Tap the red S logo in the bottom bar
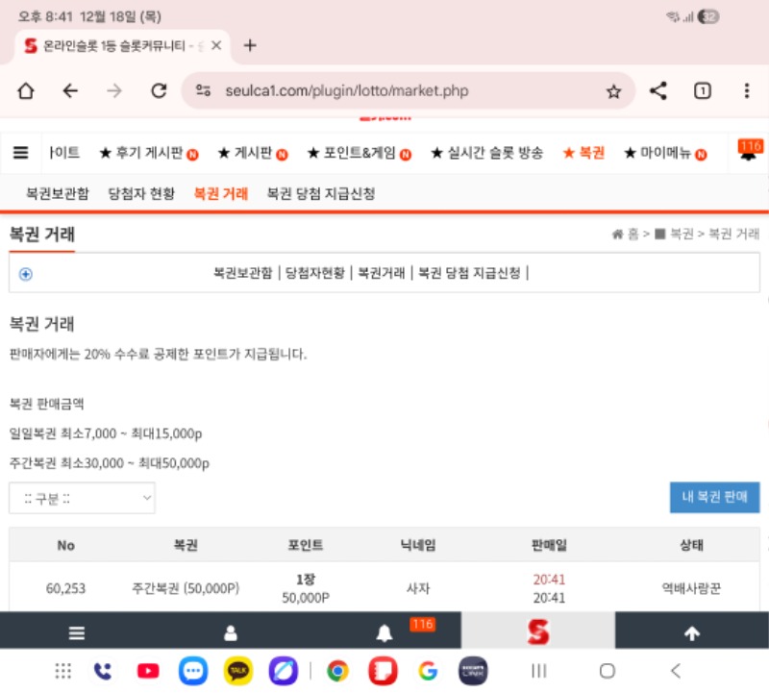Screen dimensions: 769x693 click(537, 632)
